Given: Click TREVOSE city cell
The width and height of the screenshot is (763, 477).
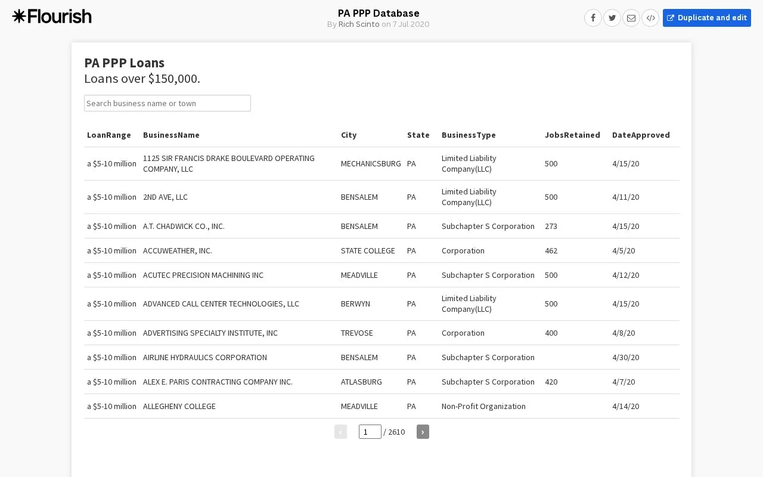Looking at the screenshot, I should pyautogui.click(x=357, y=333).
